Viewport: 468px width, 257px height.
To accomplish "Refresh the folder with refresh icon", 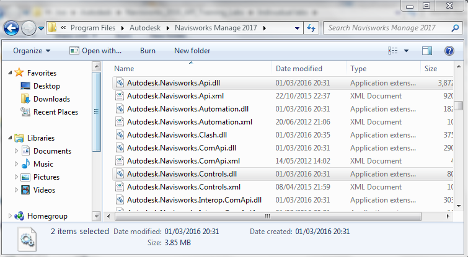I will [311, 28].
